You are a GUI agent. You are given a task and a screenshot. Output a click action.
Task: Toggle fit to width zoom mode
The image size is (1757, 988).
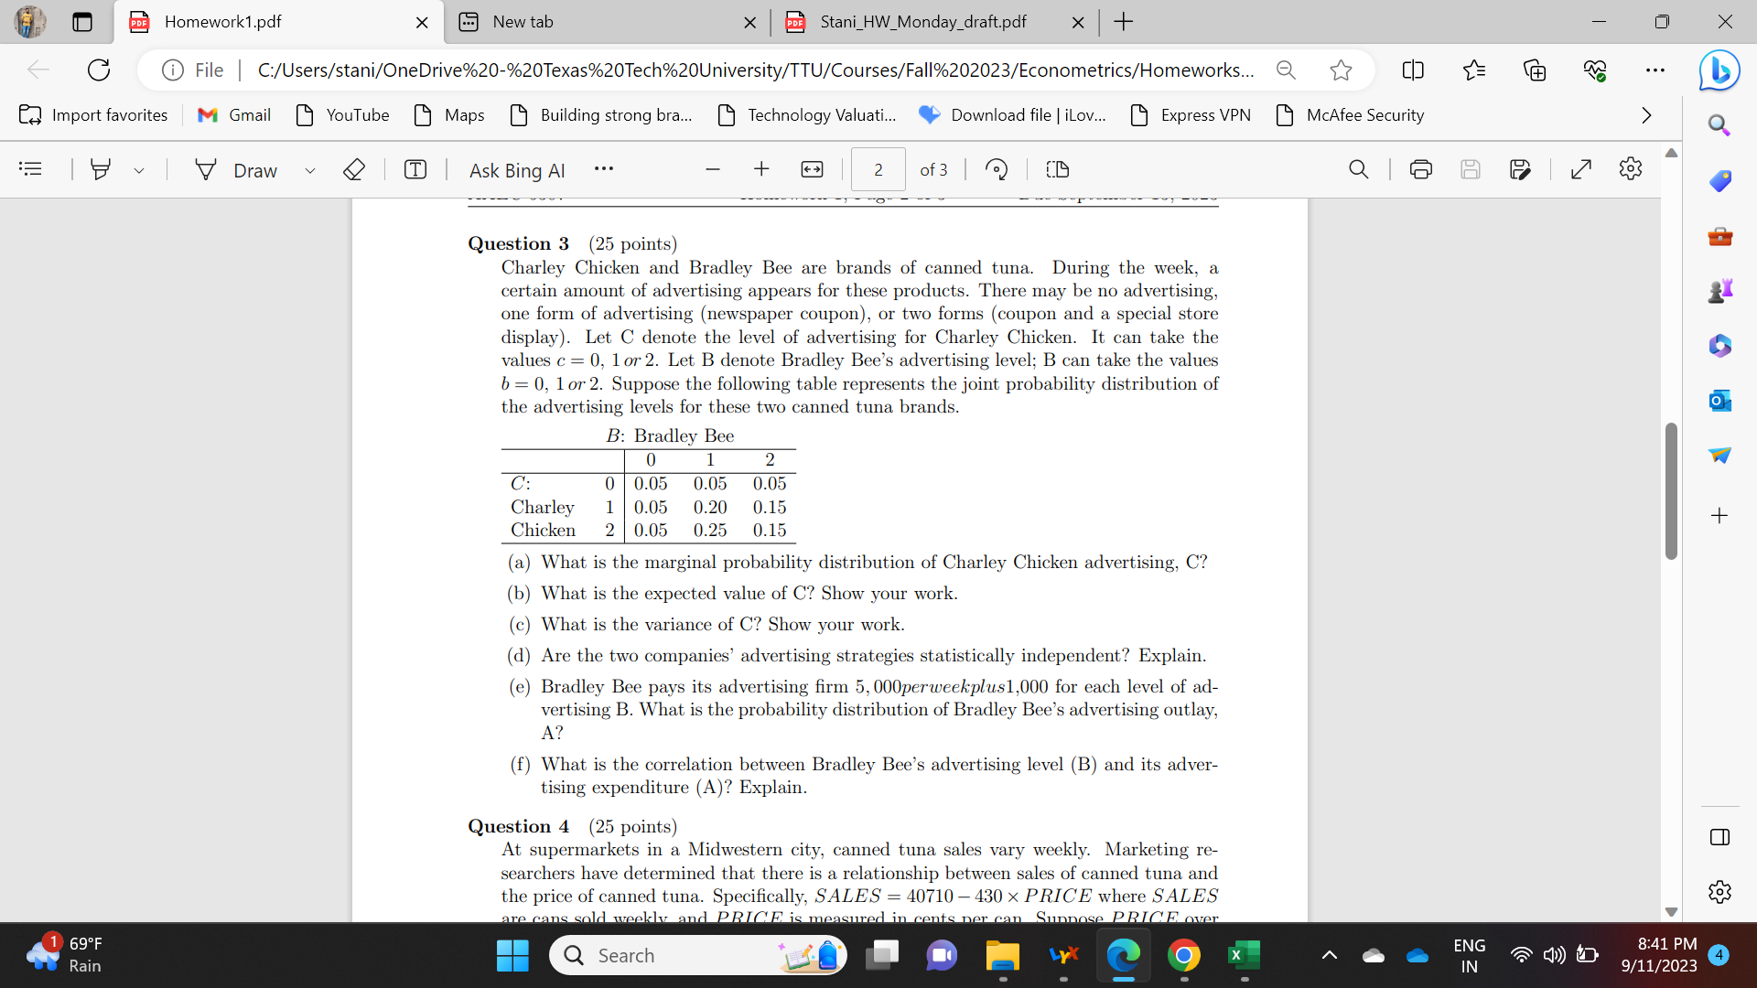812,169
